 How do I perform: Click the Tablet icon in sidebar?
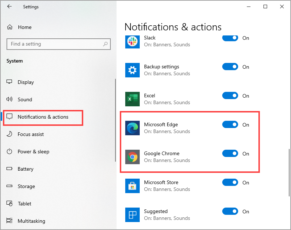tap(9, 204)
